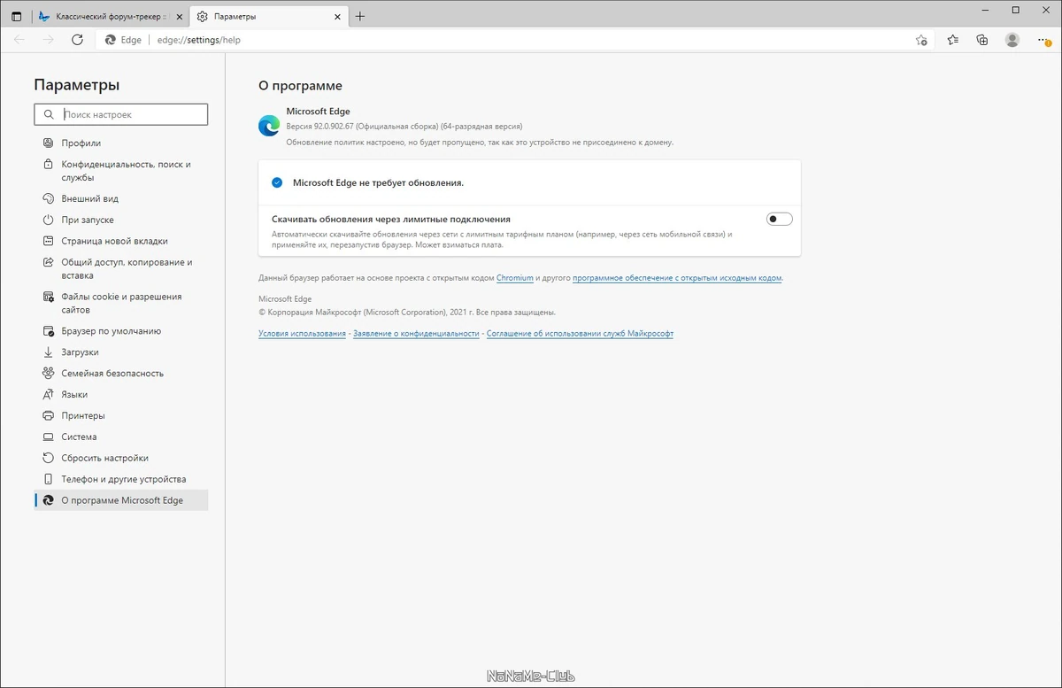Screen dimensions: 1062x688
Task: Open Семейная безопасность section
Action: [121, 373]
